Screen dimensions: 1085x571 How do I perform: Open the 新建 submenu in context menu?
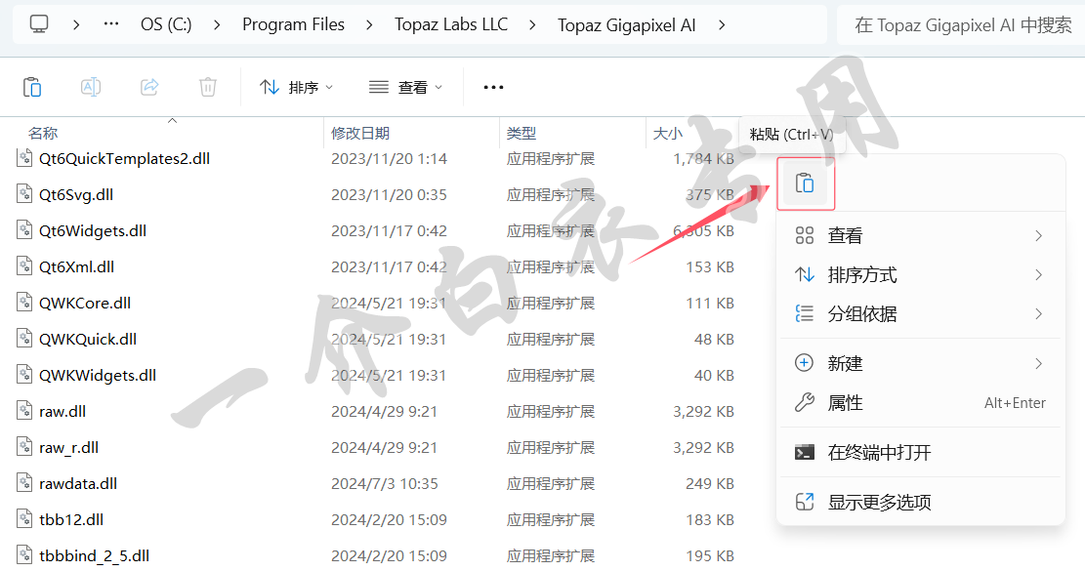[x=920, y=364]
